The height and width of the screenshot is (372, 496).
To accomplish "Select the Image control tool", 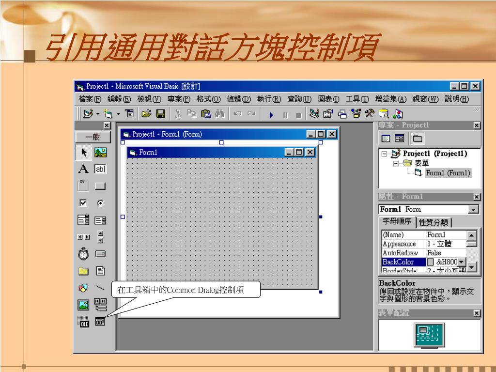I will [x=83, y=305].
